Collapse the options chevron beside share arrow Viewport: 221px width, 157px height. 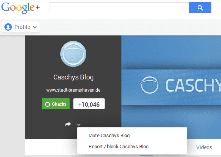(79, 124)
